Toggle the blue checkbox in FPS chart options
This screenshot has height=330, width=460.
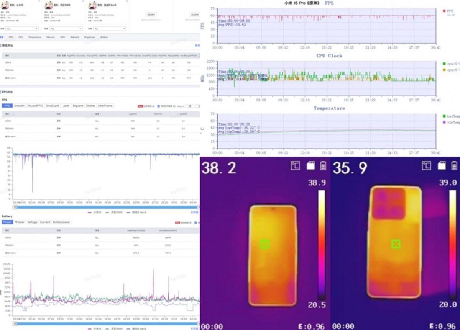point(158,106)
